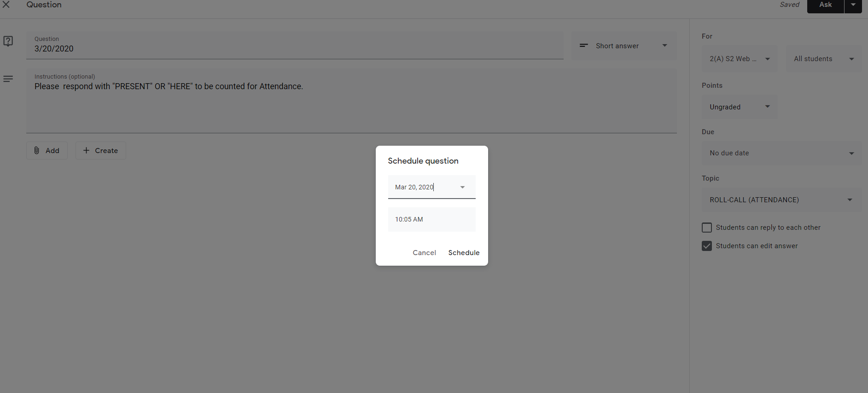The width and height of the screenshot is (868, 393).
Task: Expand the ROLL-CALL (ATTENDANCE) topic dropdown
Action: (781, 200)
